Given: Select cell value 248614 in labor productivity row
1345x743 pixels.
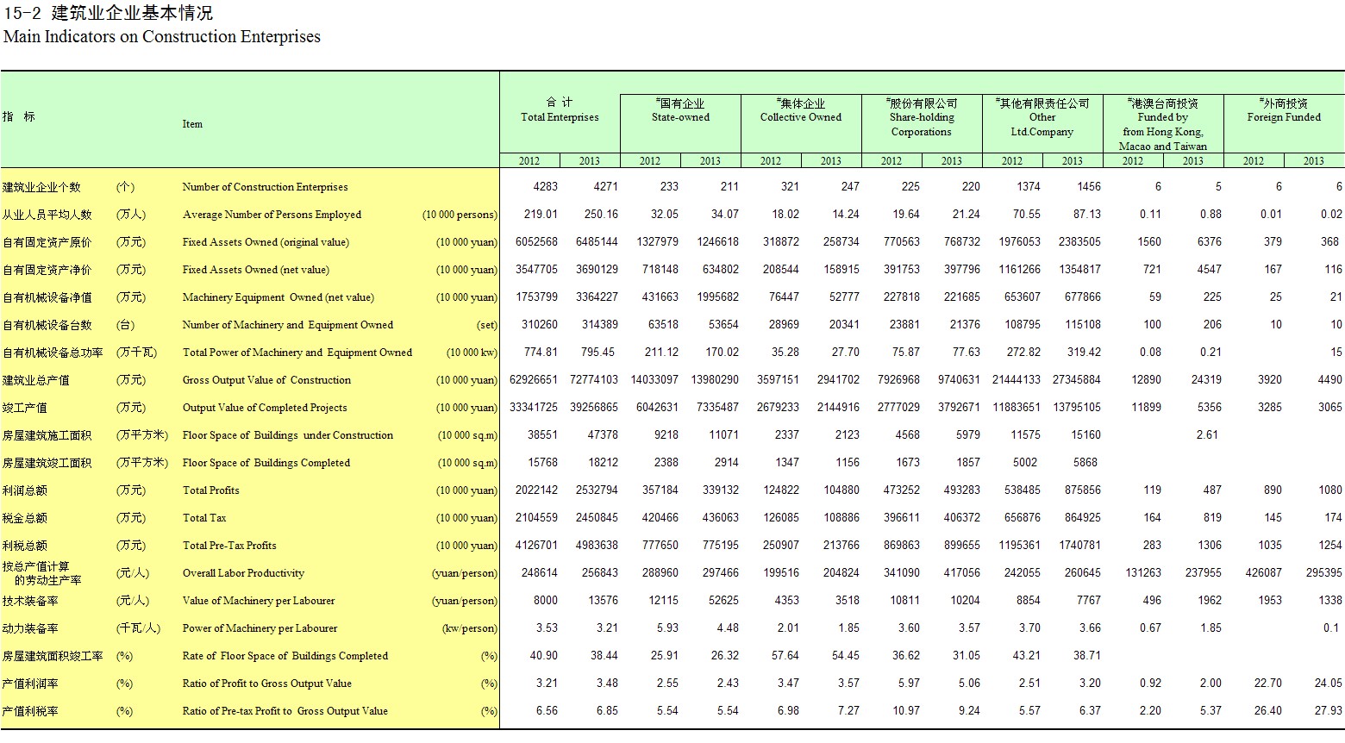Looking at the screenshot, I should click(x=540, y=573).
